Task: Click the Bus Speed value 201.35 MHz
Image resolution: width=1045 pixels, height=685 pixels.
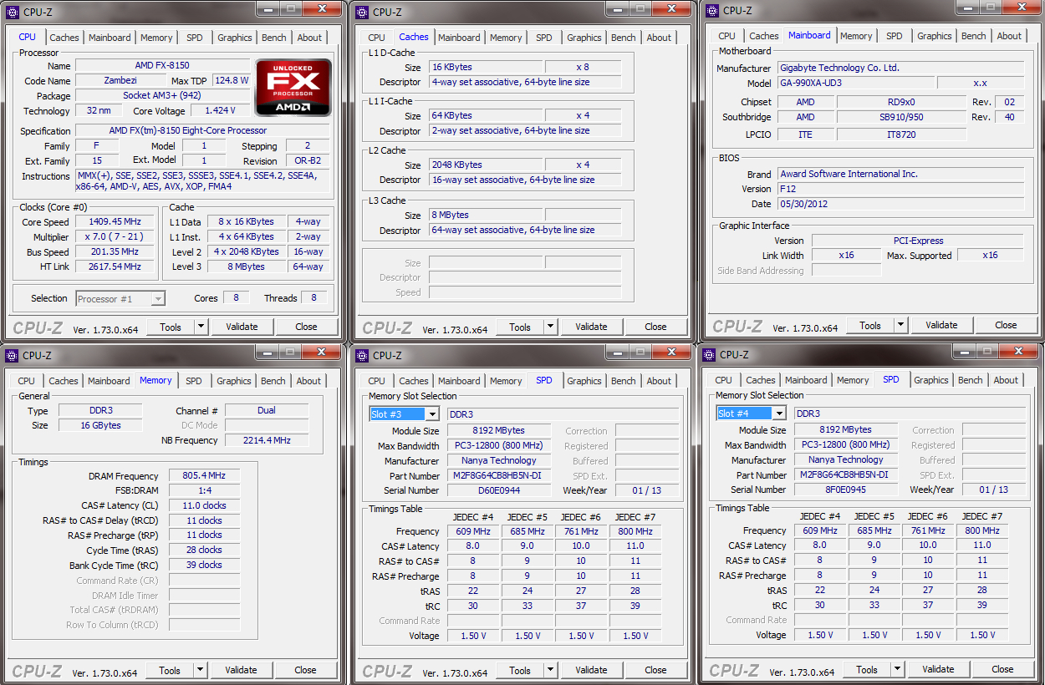Action: (115, 251)
